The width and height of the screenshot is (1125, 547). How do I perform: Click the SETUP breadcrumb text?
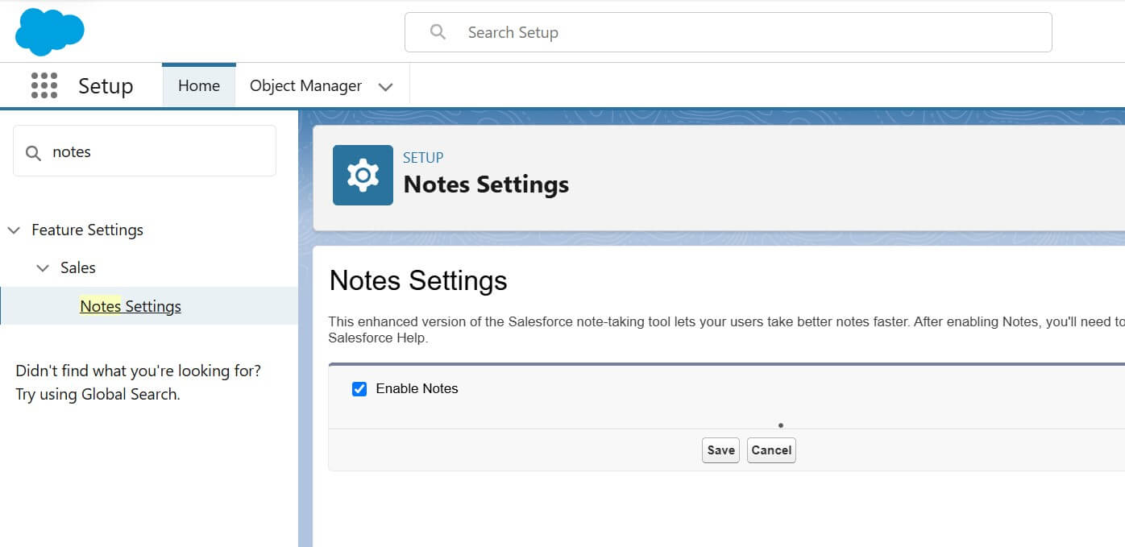[423, 158]
